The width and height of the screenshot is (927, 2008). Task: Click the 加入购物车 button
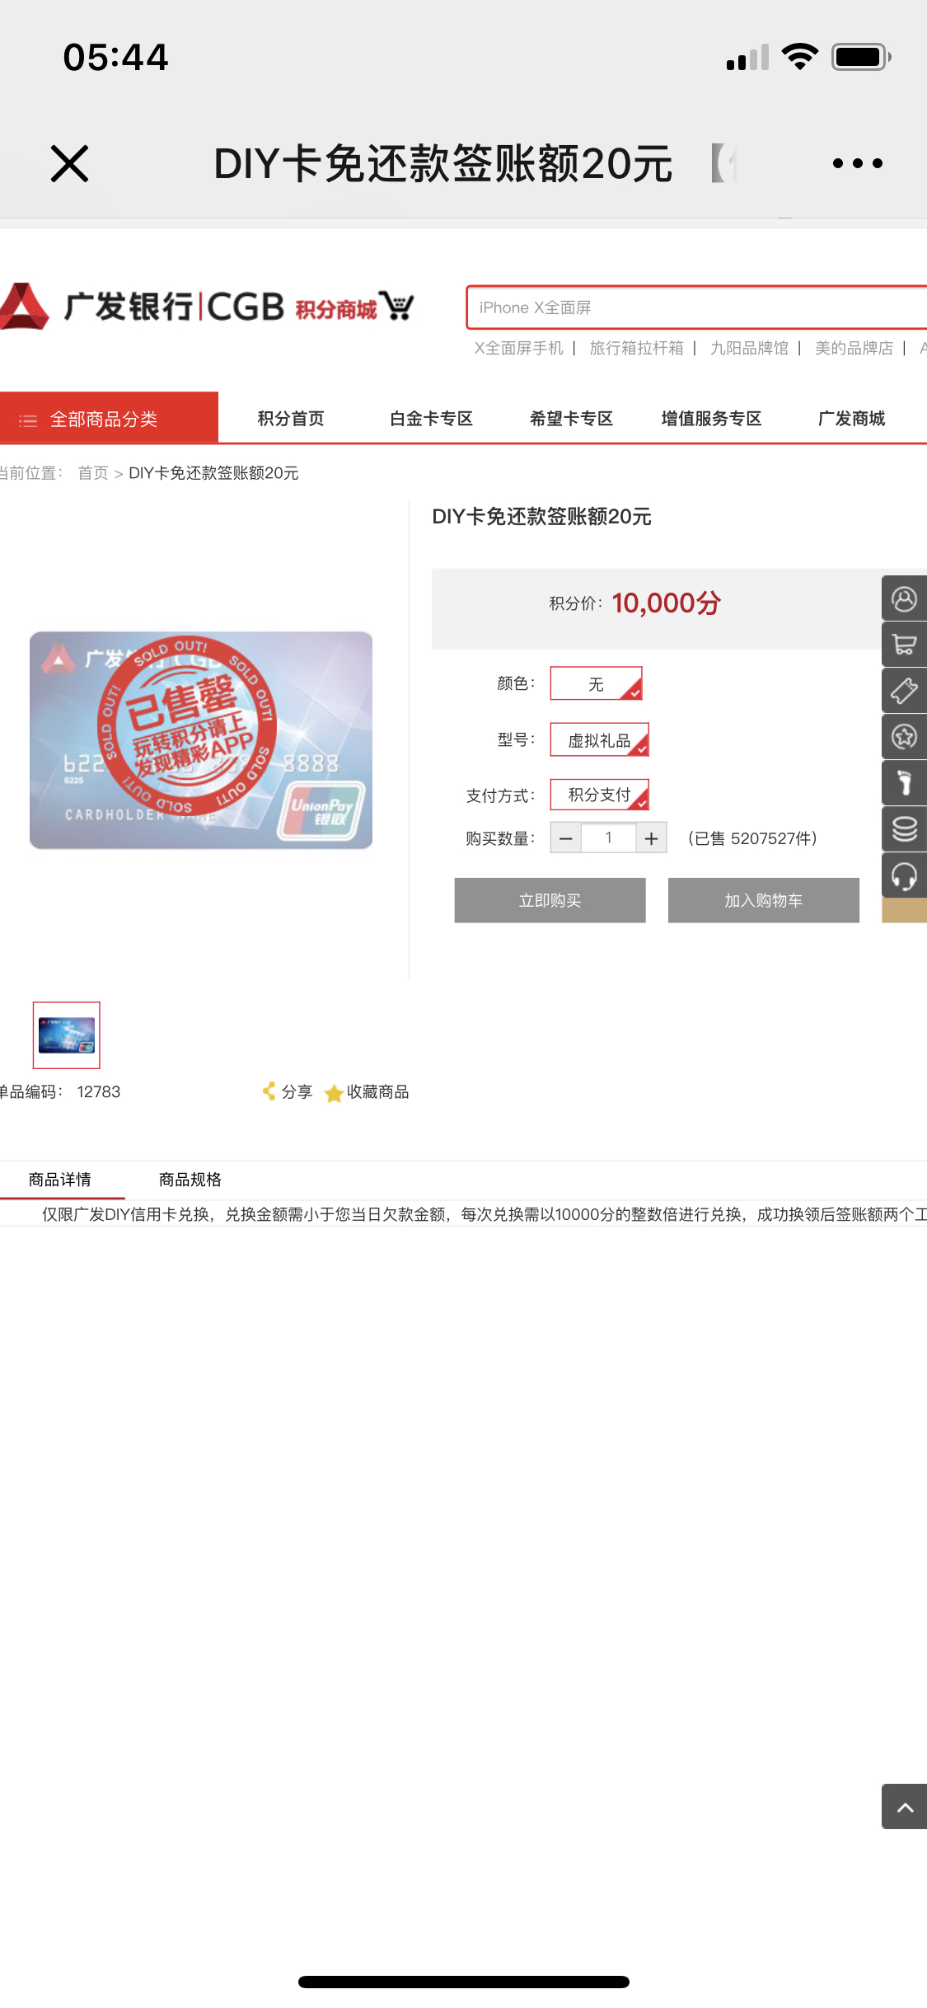tap(763, 900)
